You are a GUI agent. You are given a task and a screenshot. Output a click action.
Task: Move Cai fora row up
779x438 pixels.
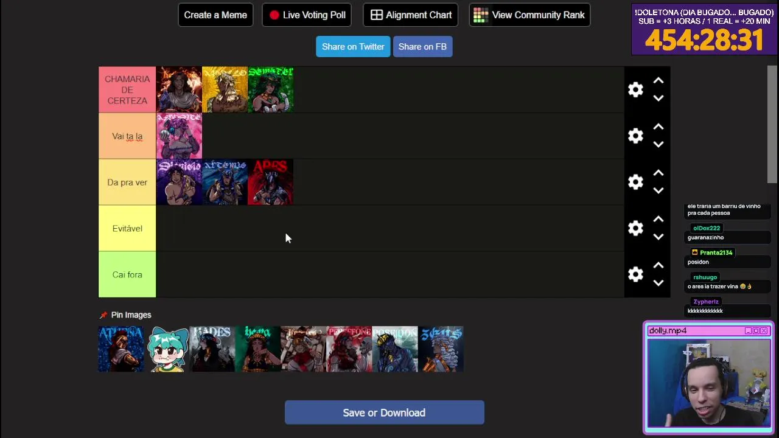[x=658, y=266]
